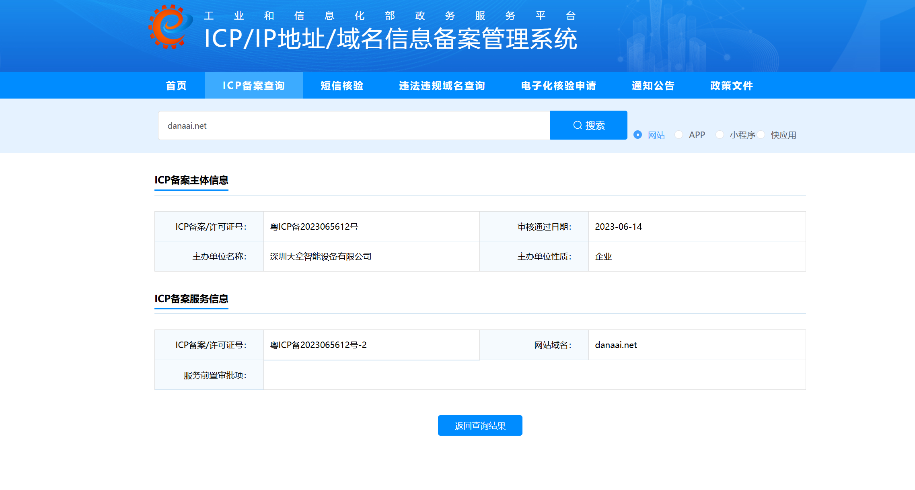Click the MIIT gear logo icon
915x490 pixels.
(x=170, y=27)
